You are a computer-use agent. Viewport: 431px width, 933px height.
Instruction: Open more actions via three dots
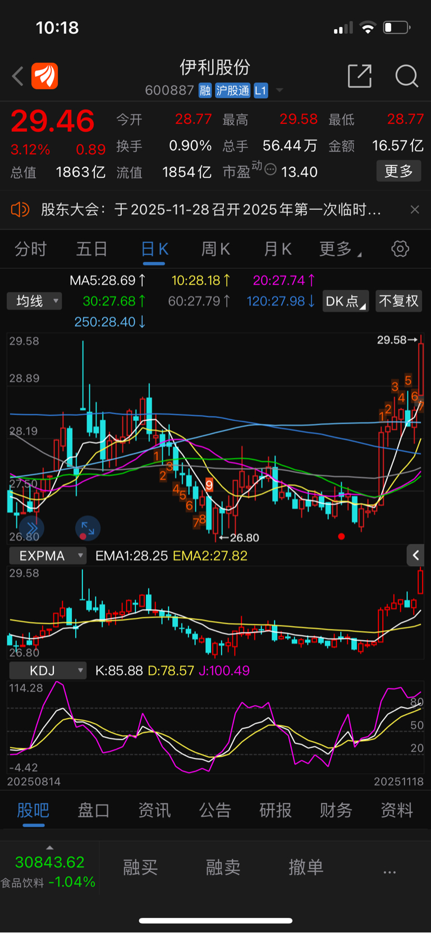click(x=389, y=872)
